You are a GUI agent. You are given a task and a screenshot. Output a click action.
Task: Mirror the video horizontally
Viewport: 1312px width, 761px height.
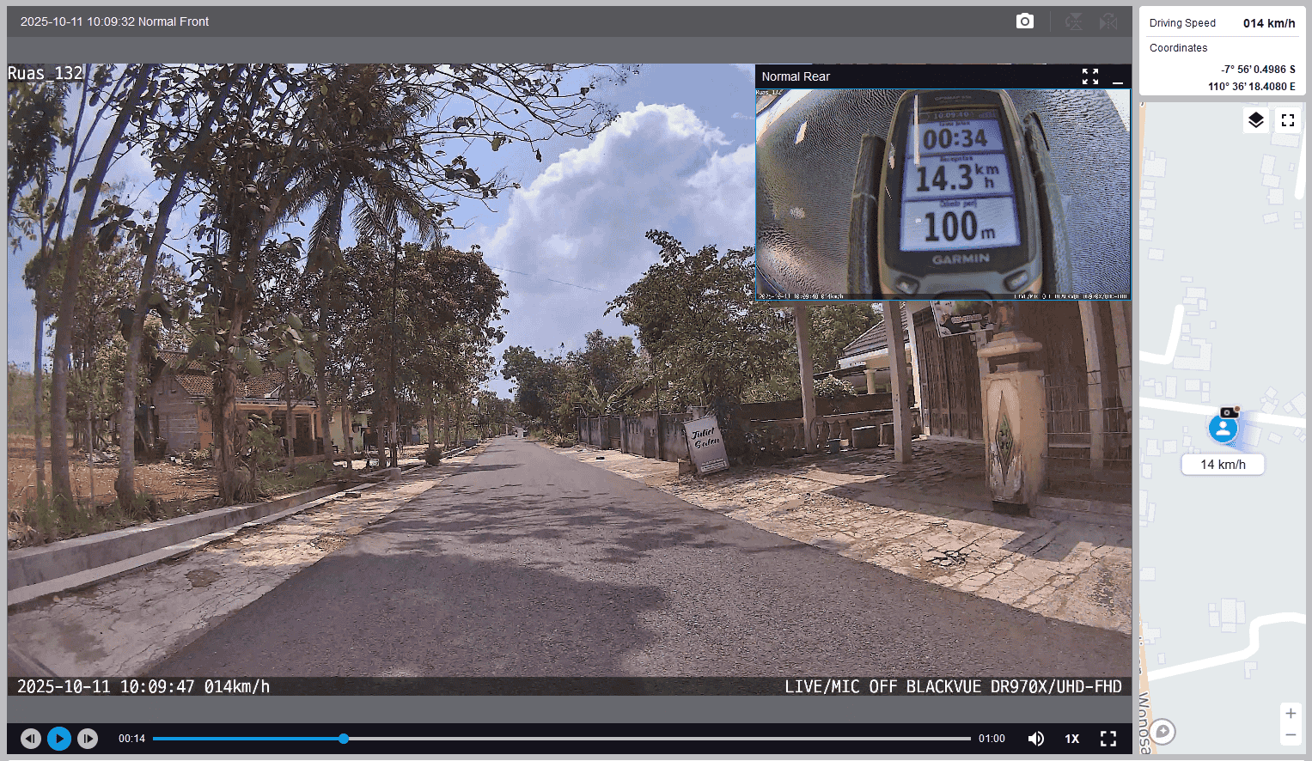1108,21
